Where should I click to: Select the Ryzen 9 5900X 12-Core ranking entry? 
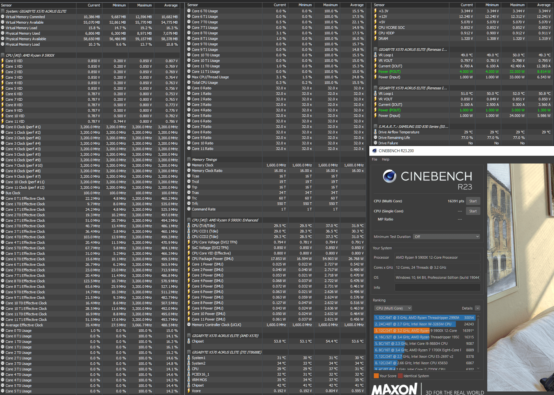[x=424, y=331]
